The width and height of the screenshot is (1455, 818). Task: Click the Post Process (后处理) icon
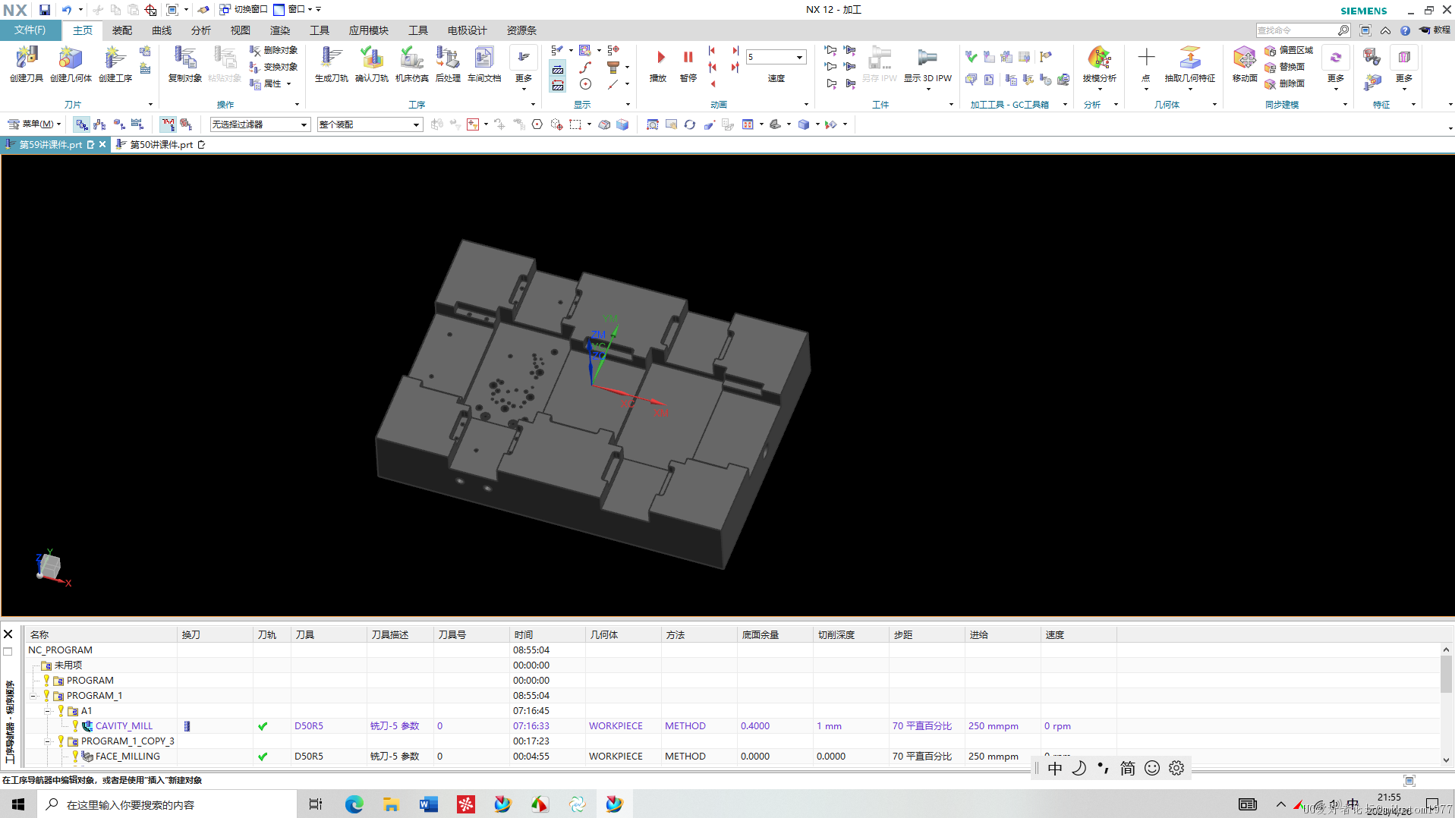(x=448, y=64)
